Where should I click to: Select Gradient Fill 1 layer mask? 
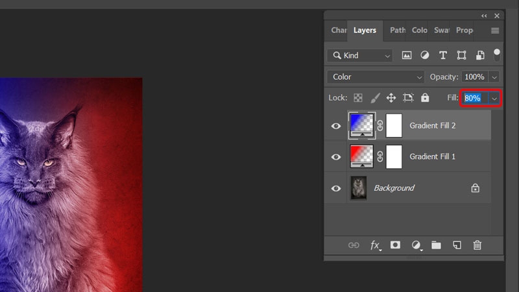coord(394,156)
